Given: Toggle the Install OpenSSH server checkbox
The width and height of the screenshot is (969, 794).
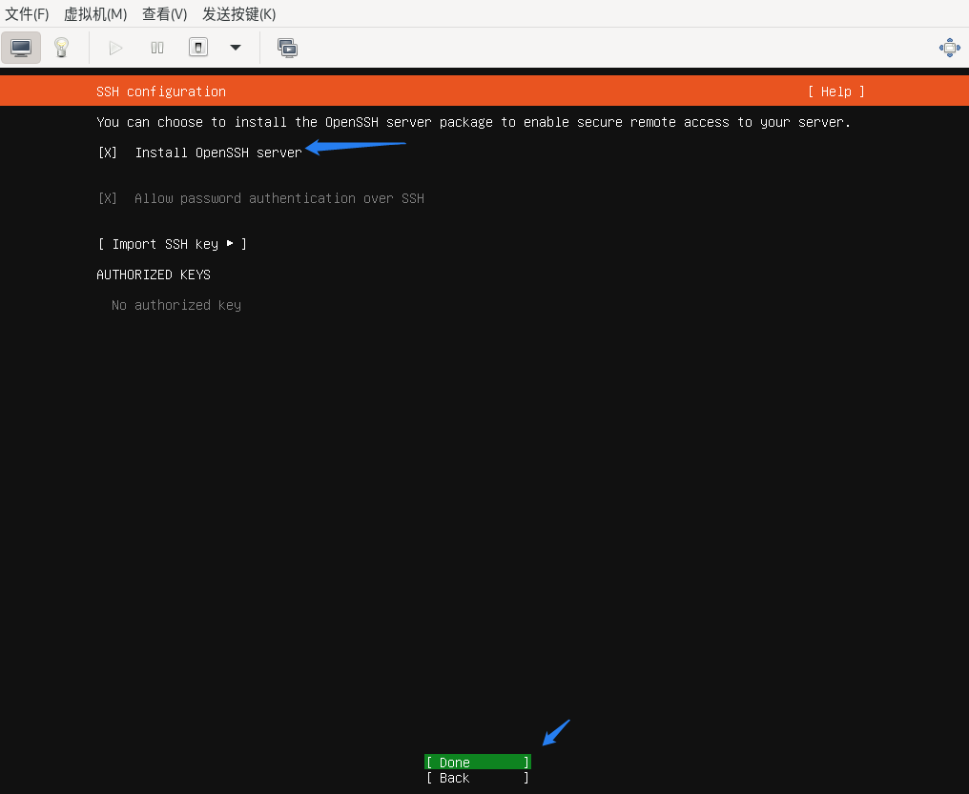Looking at the screenshot, I should (x=108, y=153).
